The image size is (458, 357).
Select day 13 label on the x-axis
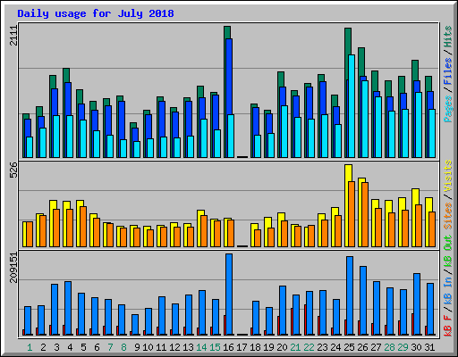[188, 347]
